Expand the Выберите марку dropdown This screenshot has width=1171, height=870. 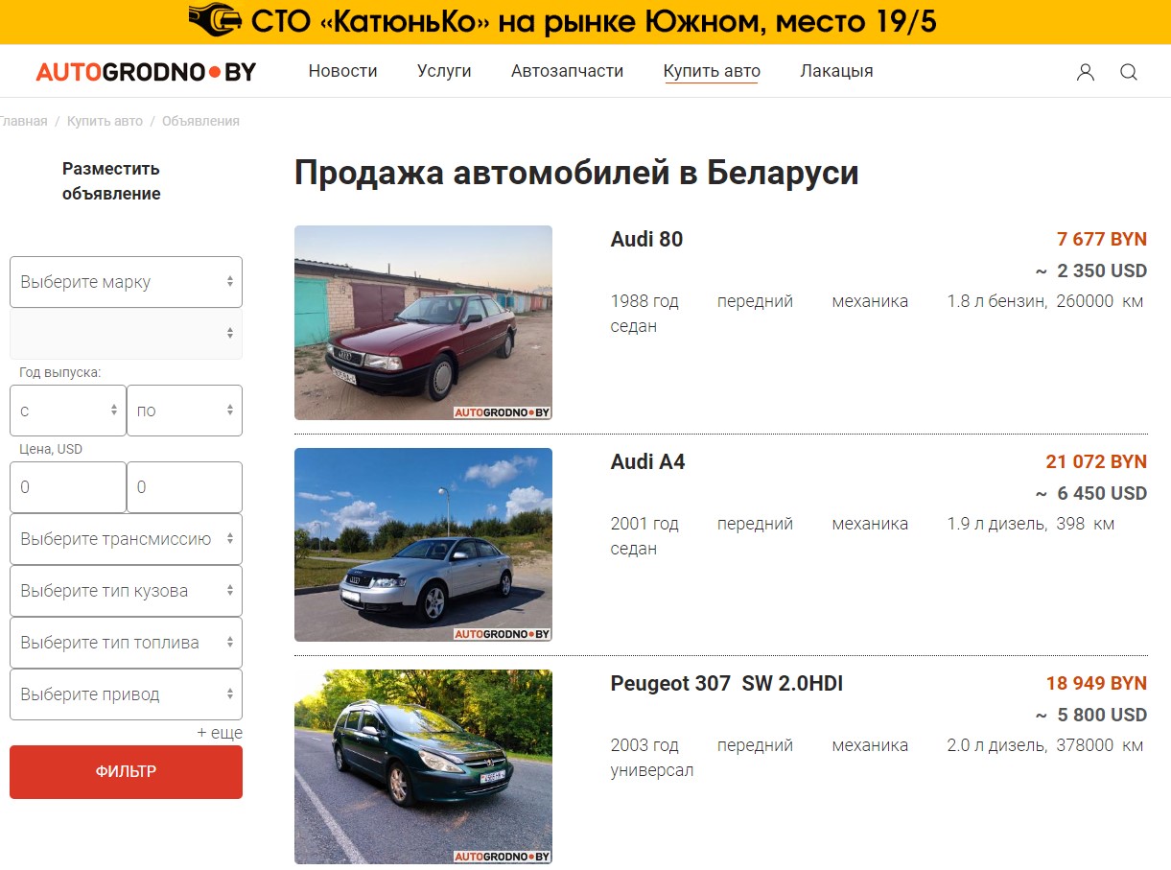point(126,282)
